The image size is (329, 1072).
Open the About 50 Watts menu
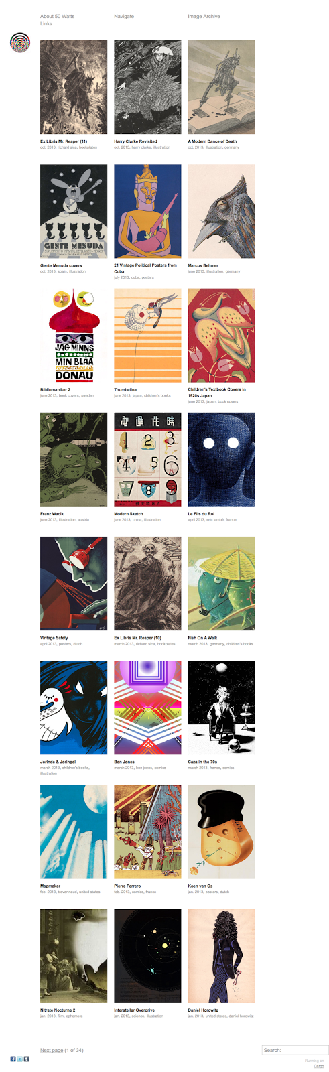tap(57, 16)
